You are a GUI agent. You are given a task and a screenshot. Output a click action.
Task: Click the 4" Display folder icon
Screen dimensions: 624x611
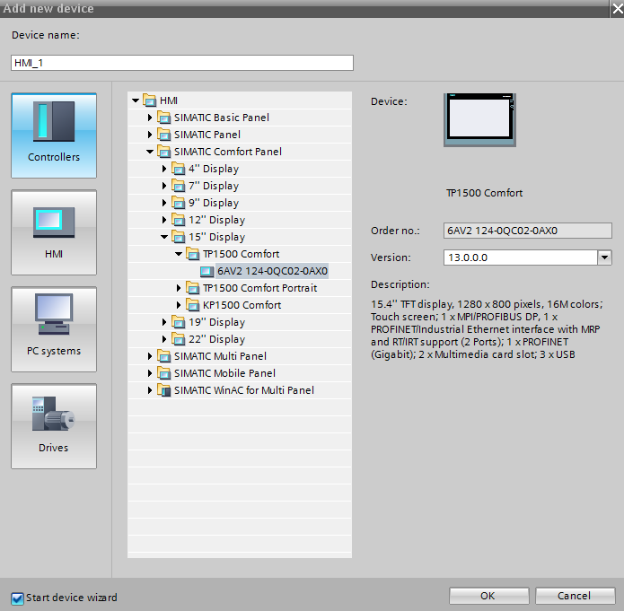[x=179, y=169]
